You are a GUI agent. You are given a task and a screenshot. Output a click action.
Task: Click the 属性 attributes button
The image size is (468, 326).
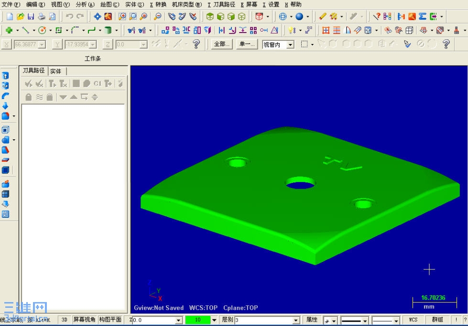coord(312,320)
